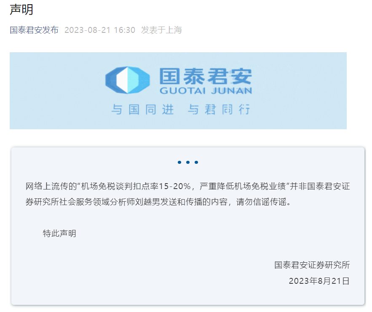Click the middle blue dot
The height and width of the screenshot is (312, 372).
[188, 162]
